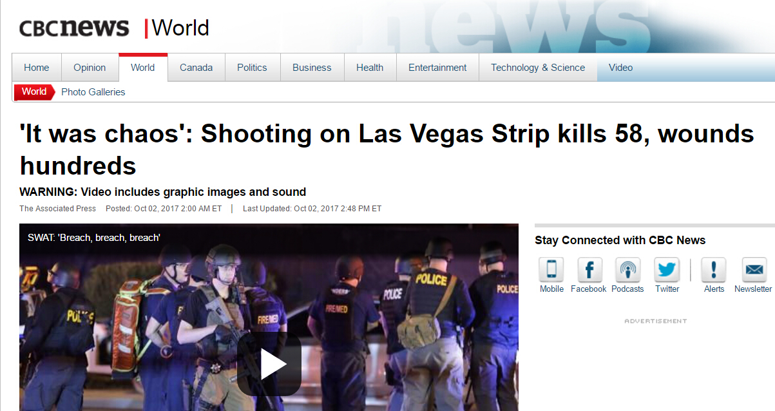The height and width of the screenshot is (411, 775).
Task: Click the graphic images warning subheading
Action: pos(163,192)
